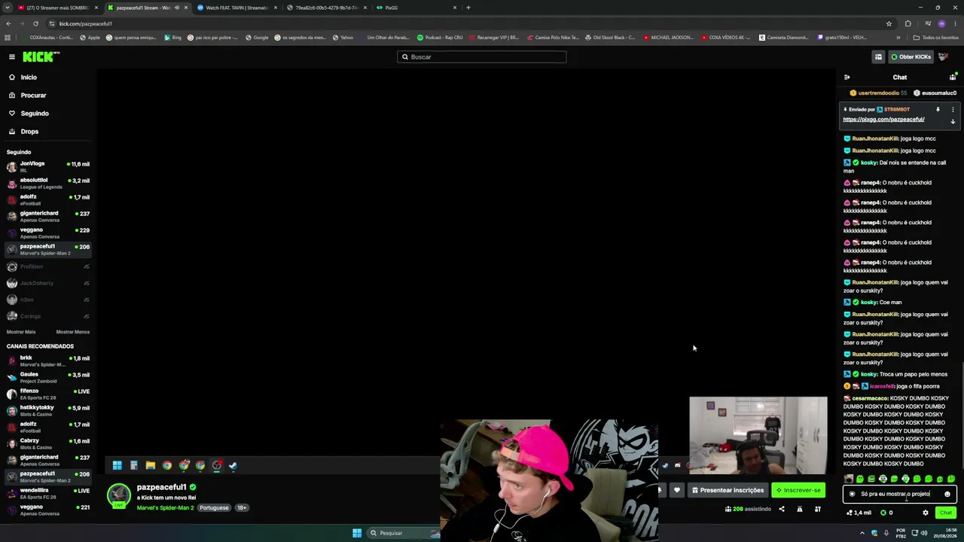
Task: Open the inventory icon beside Obter KICKs
Action: click(878, 56)
